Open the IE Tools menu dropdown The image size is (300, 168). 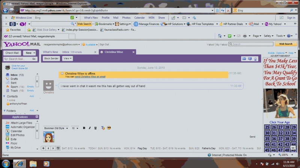pyautogui.click(x=280, y=36)
